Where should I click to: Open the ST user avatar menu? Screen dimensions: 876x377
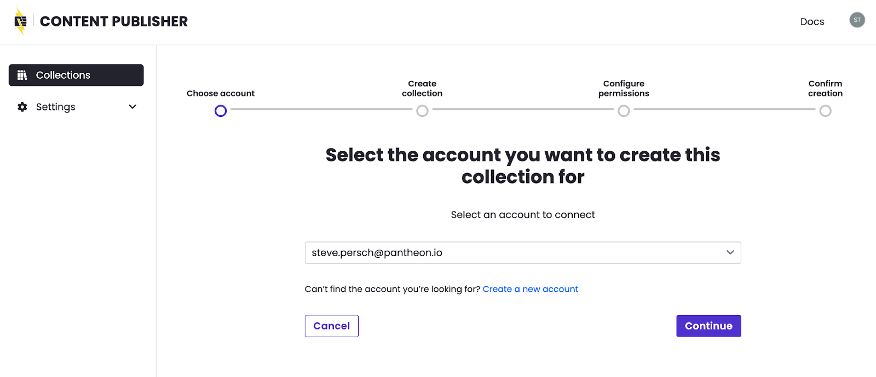[857, 20]
